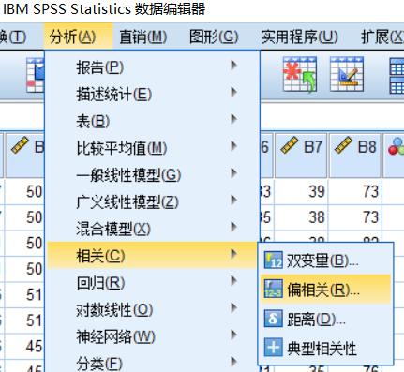The image size is (404, 372).
Task: Open the 描述统计(E) submenu
Action: coord(153,94)
